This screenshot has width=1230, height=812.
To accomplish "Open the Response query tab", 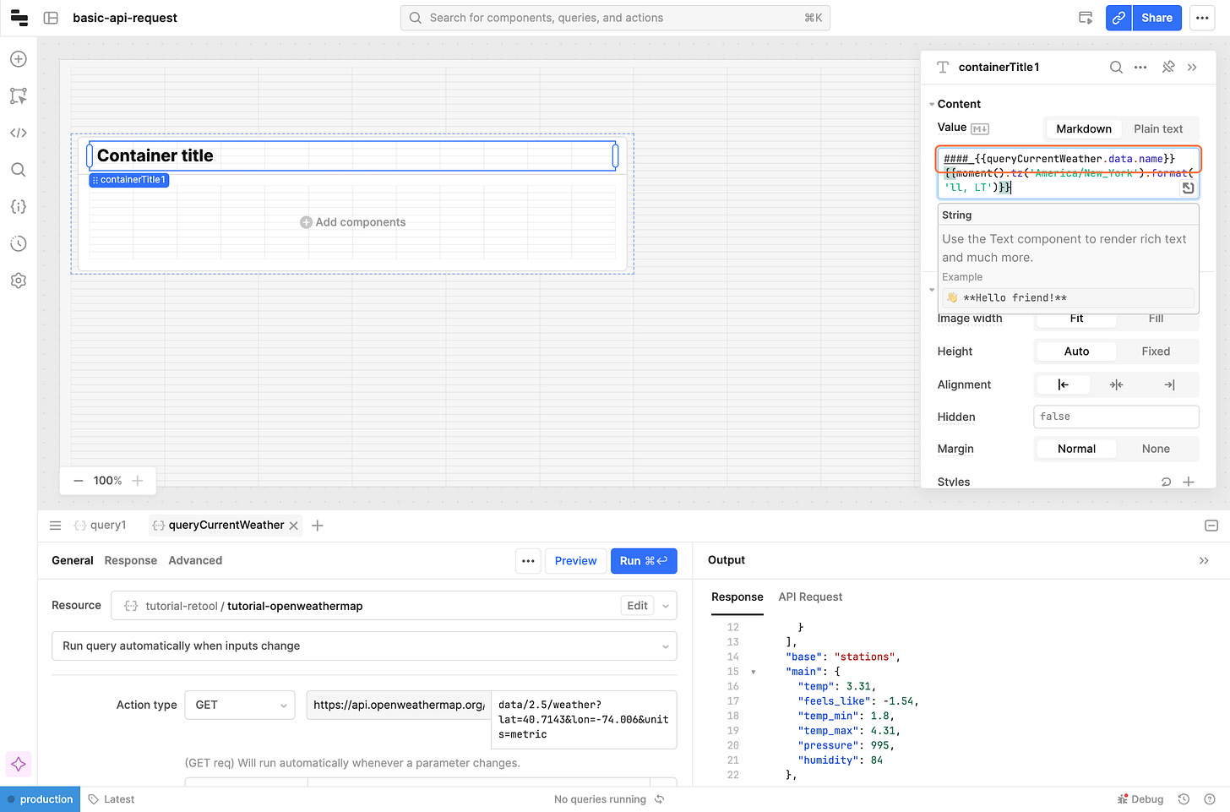I will 131,561.
